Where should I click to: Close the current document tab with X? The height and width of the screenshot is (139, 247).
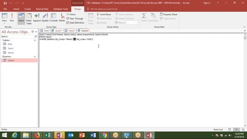[245, 31]
